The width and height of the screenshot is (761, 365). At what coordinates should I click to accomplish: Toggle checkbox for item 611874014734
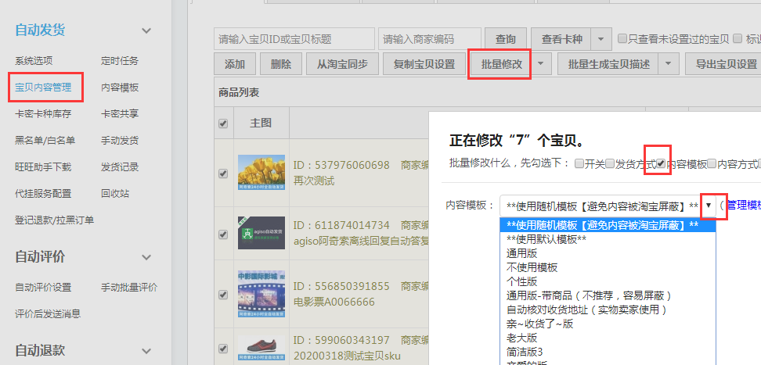click(223, 234)
